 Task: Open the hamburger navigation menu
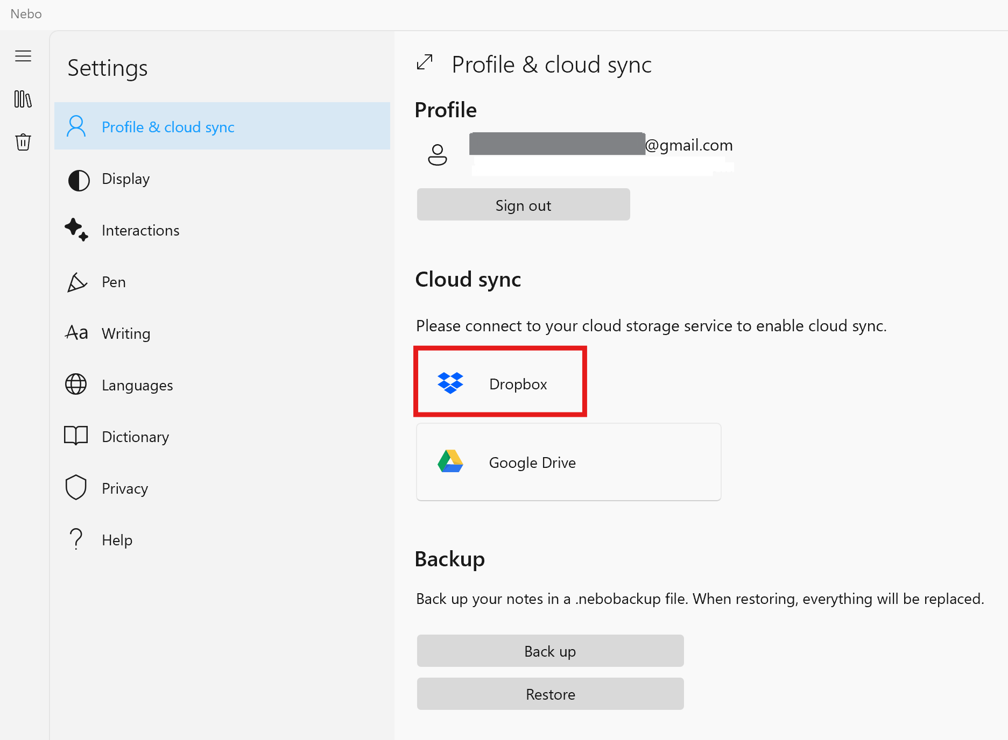click(x=23, y=56)
